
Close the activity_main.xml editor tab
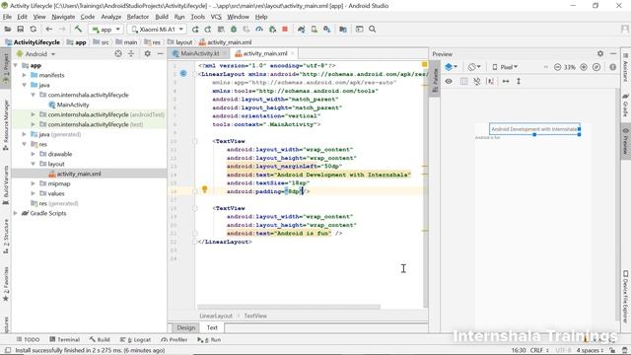point(293,53)
